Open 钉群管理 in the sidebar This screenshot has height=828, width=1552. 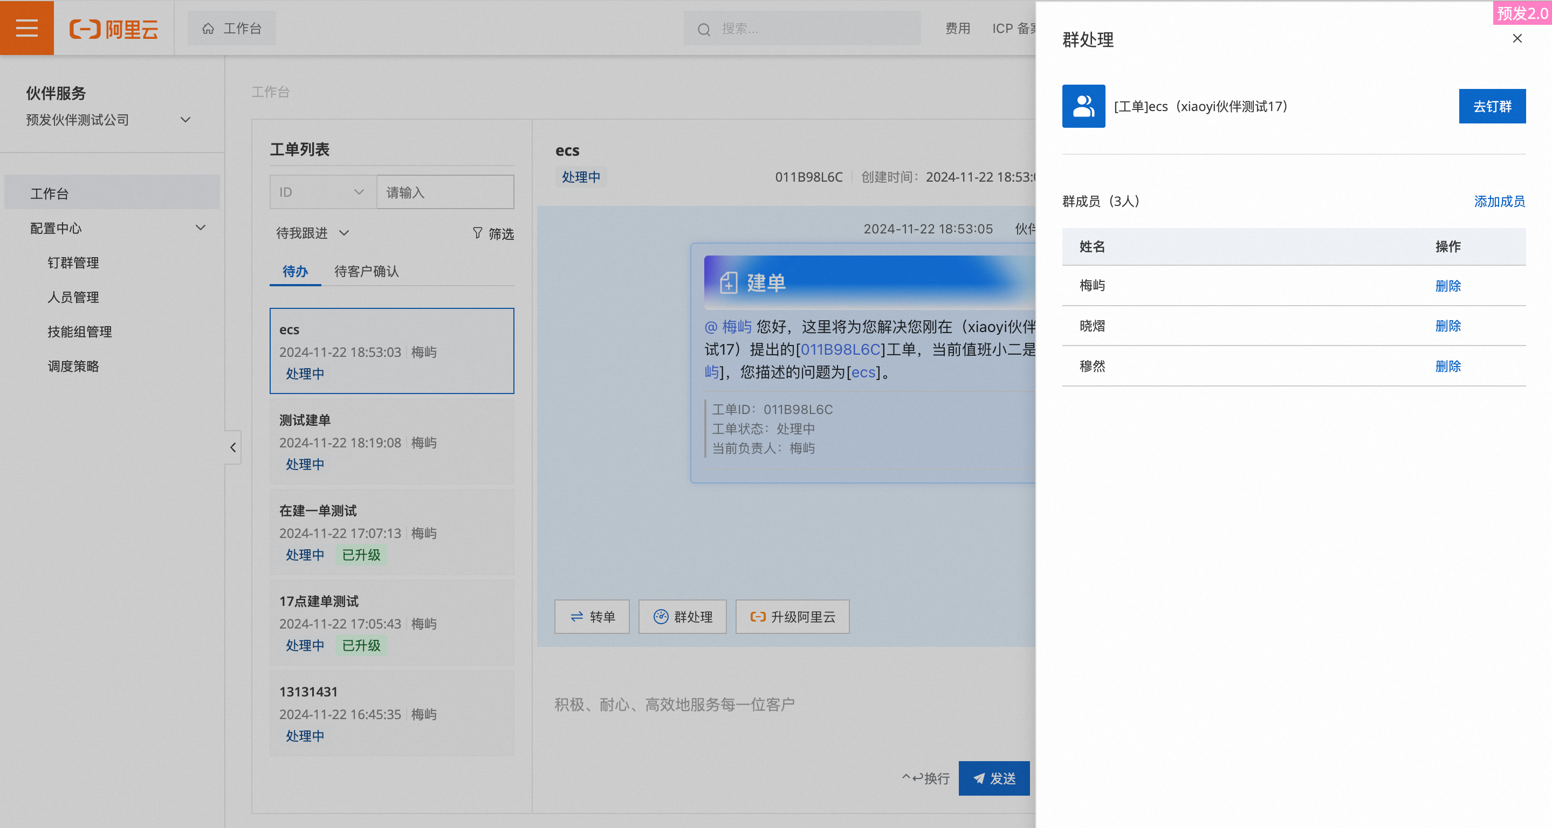[73, 263]
